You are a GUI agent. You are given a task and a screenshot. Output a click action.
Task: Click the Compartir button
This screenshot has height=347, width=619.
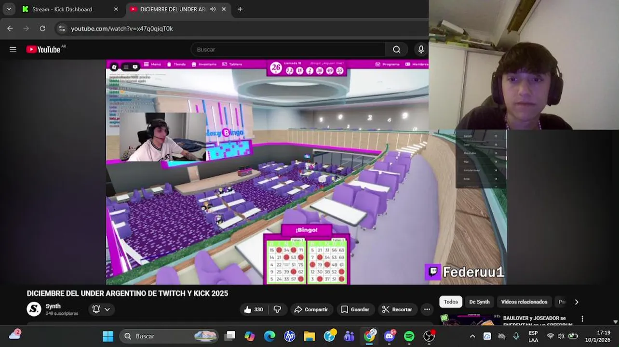[x=311, y=309]
